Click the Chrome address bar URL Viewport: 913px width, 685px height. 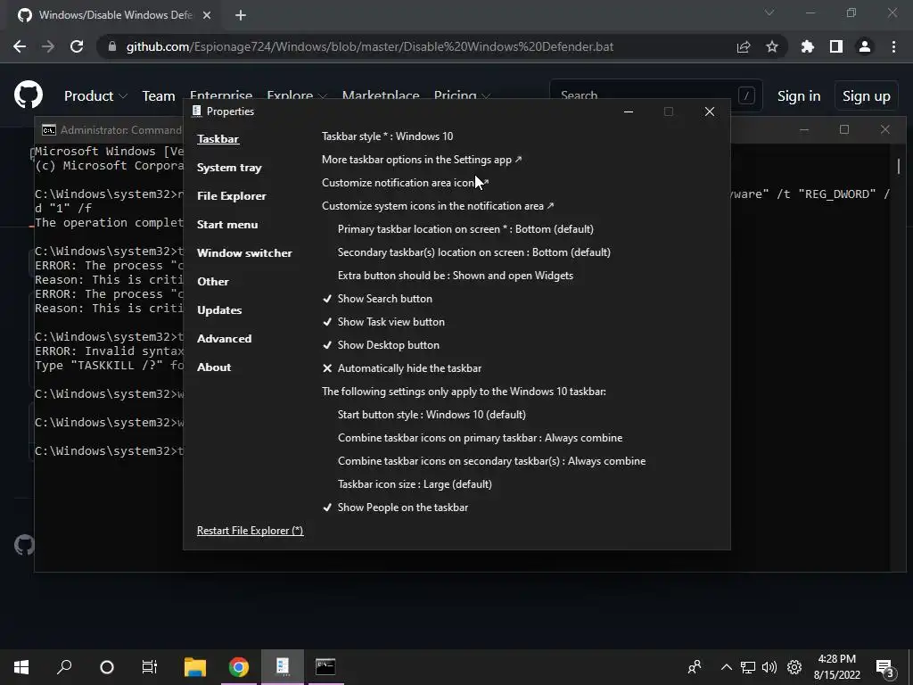click(370, 46)
